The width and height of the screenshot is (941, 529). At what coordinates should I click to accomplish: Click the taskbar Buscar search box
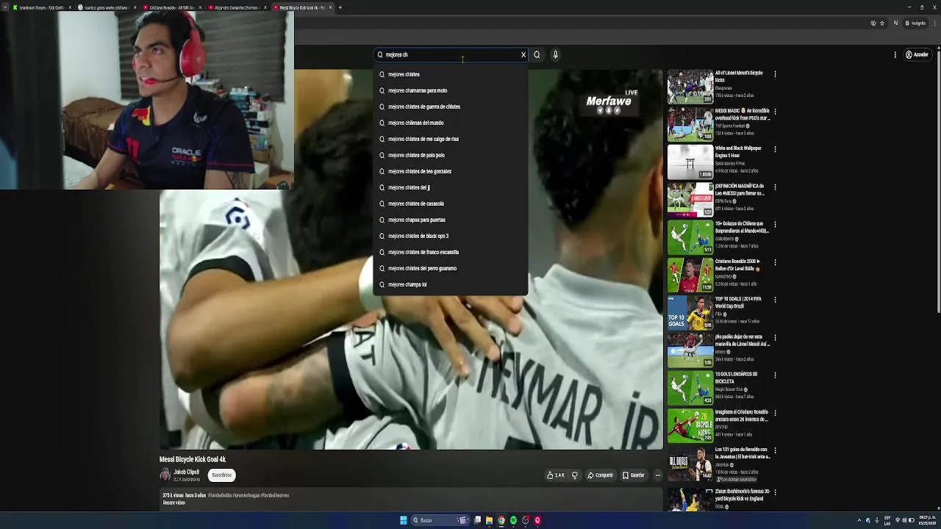tap(440, 520)
